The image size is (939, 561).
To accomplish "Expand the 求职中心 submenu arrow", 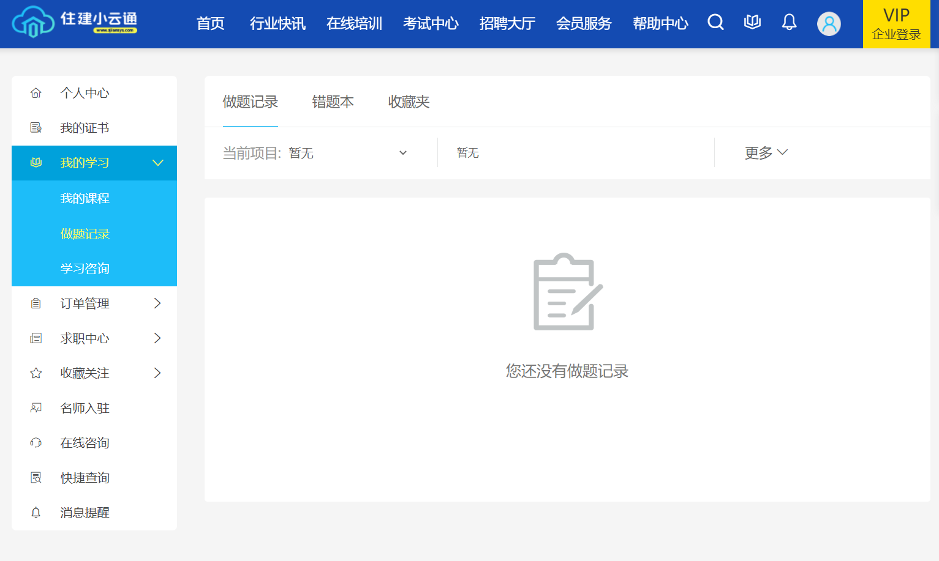I will pyautogui.click(x=157, y=338).
